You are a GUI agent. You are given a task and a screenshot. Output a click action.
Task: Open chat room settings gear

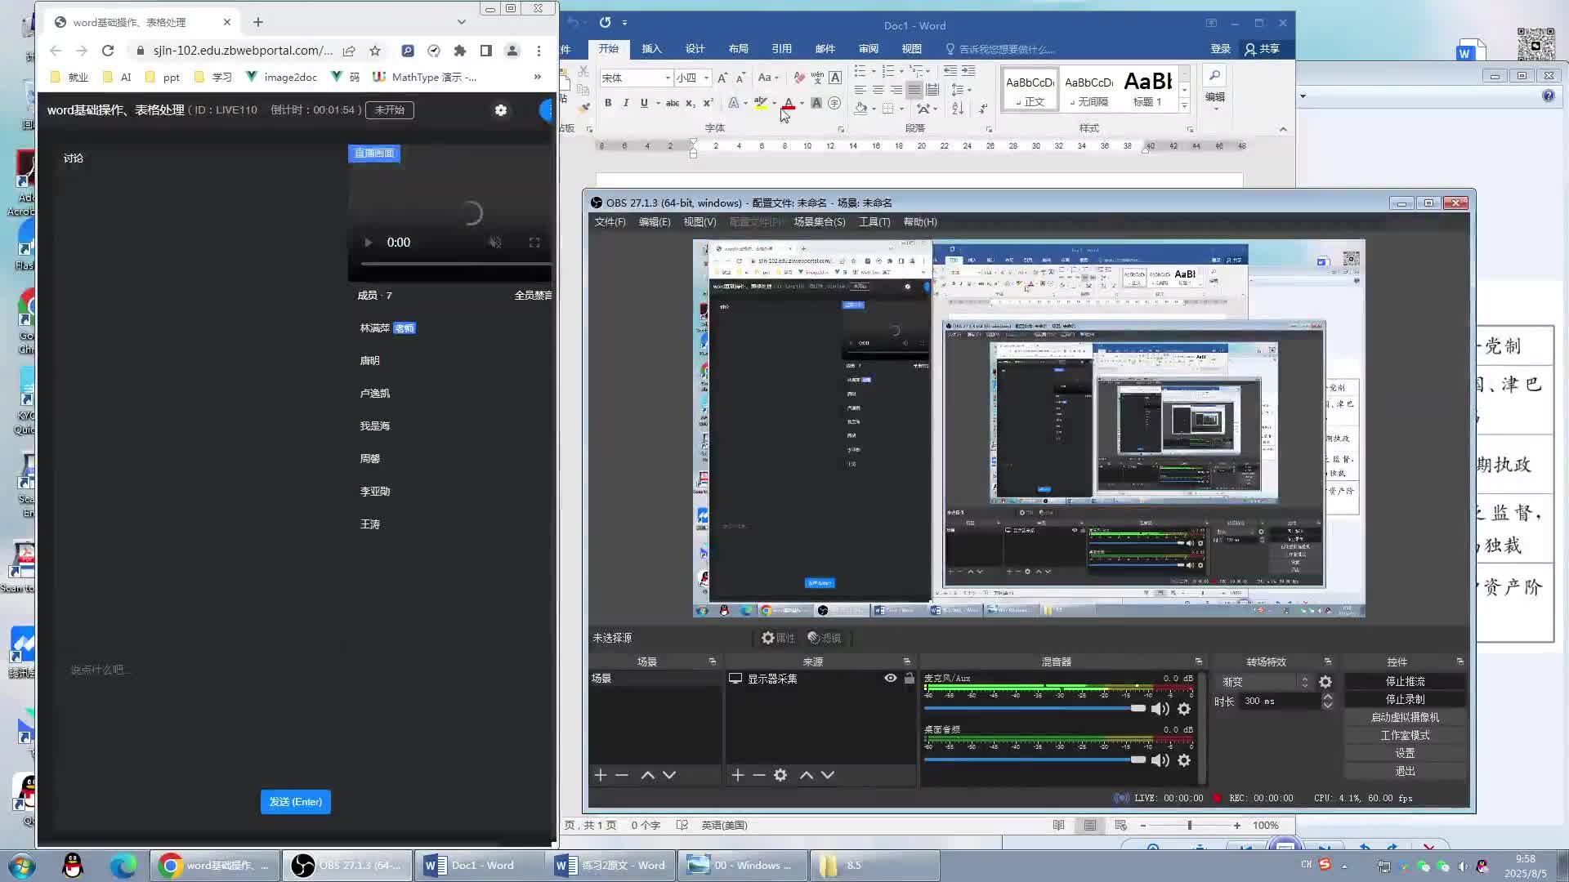501,110
